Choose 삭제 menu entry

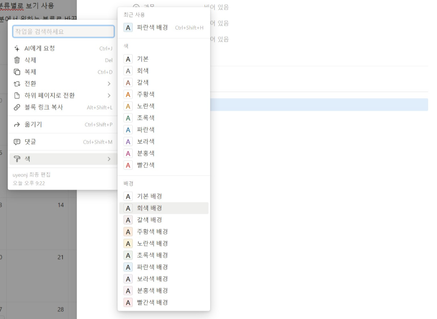pyautogui.click(x=63, y=60)
